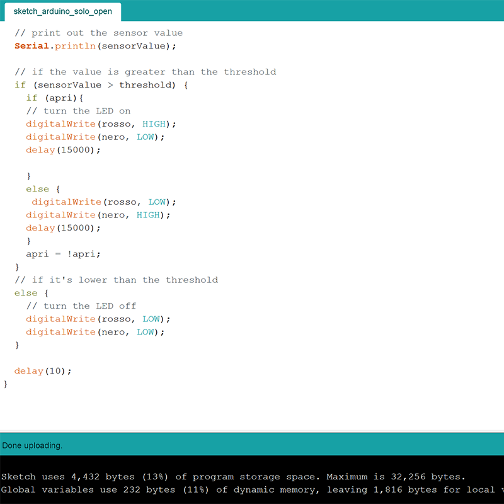Click the 'if (apri){' line
The height and width of the screenshot is (504, 504).
coord(55,98)
